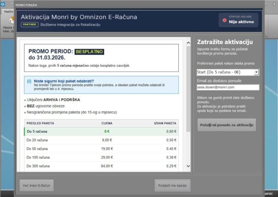Screen dimensions: 278x197
Task: Click the dropdown arrow beside Start package
Action: 256,72
